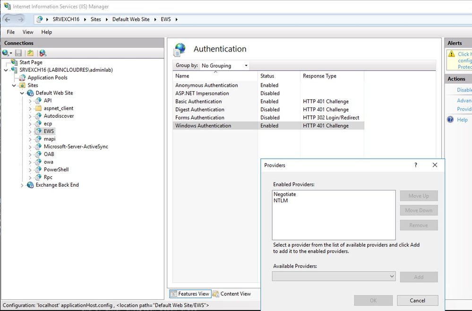This screenshot has height=311, width=472.
Task: Click the Create New Connection globe icon
Action: pyautogui.click(x=5, y=53)
